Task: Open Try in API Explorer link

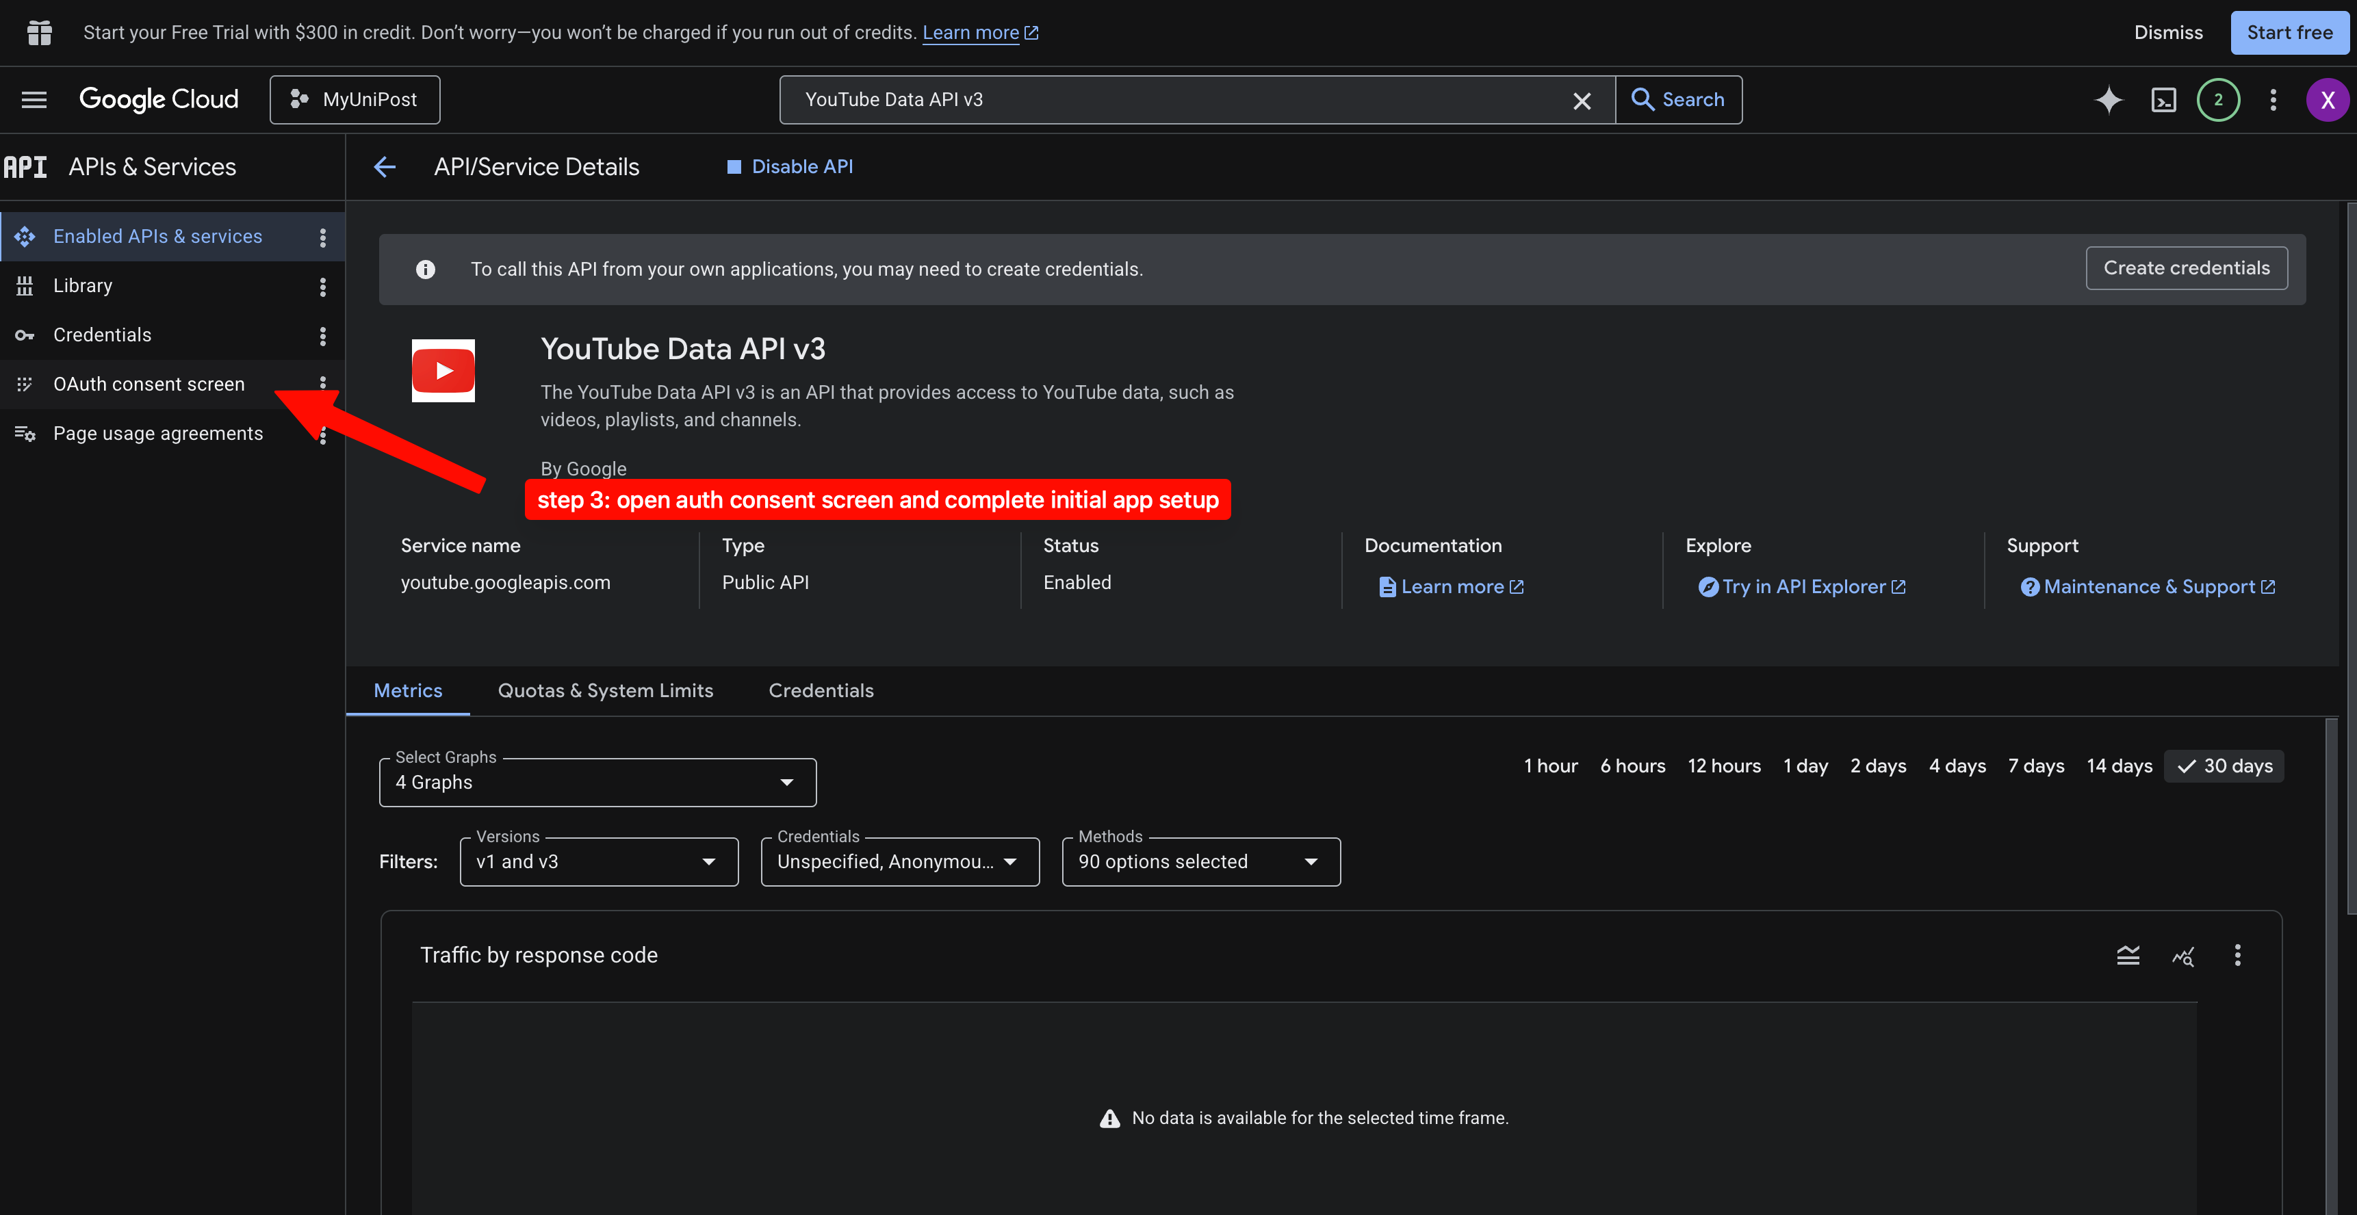Action: [1801, 586]
